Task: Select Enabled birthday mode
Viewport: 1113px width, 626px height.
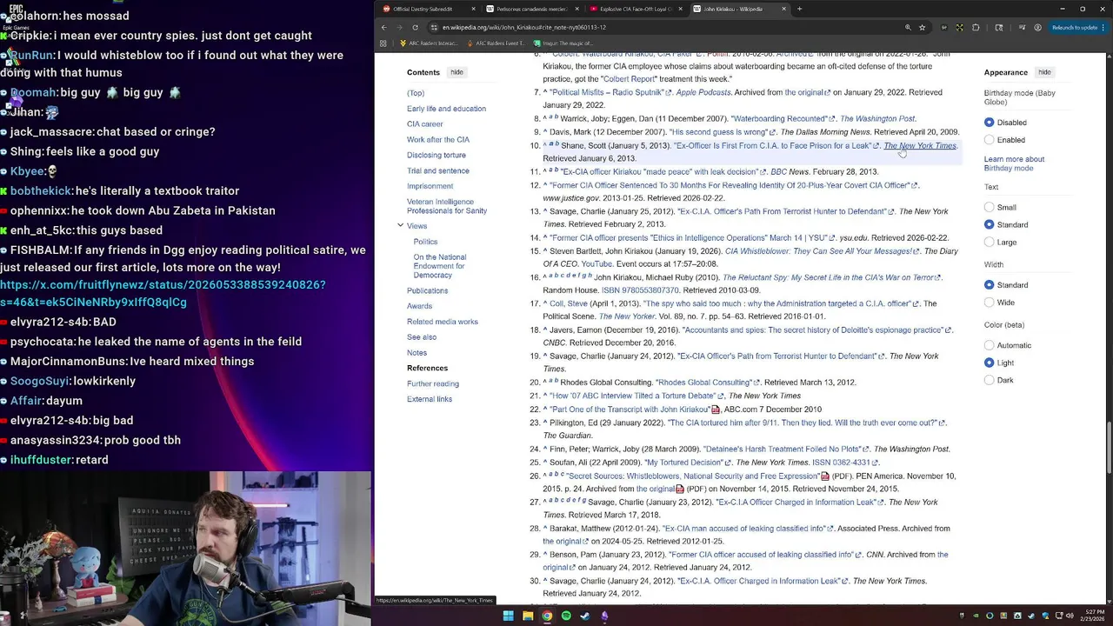Action: click(x=990, y=140)
